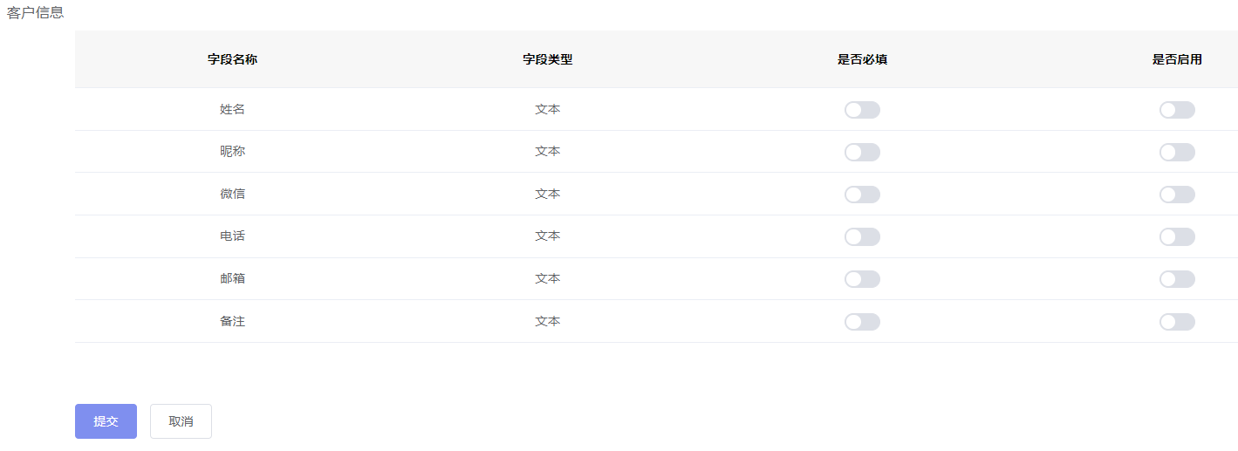The width and height of the screenshot is (1238, 451).
Task: Enable the 备注 field switch under 是否启用
Action: (1177, 322)
